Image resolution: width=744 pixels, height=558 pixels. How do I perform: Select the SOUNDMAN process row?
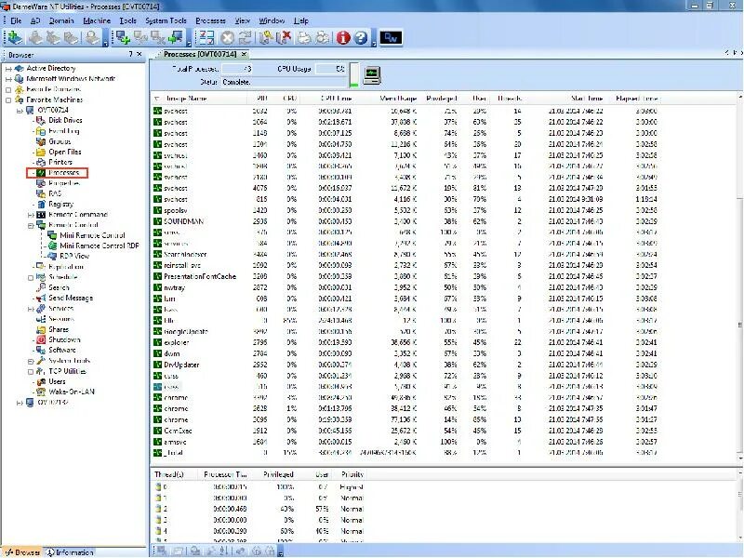pyautogui.click(x=408, y=221)
